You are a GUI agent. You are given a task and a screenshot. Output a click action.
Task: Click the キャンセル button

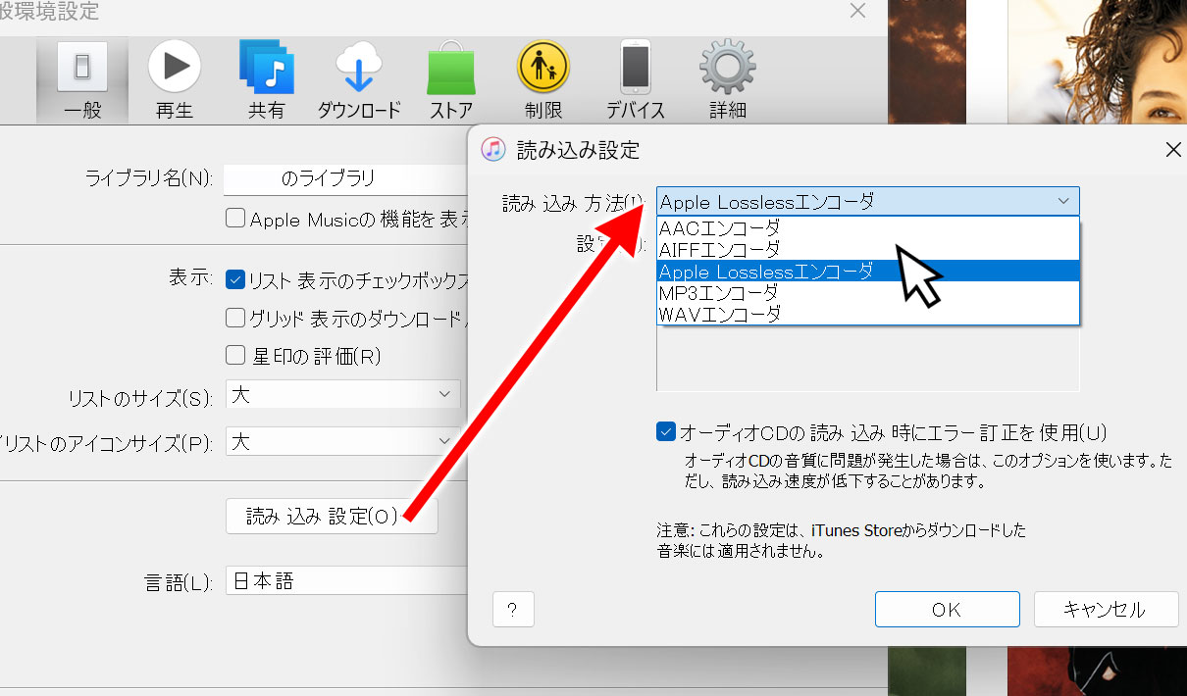coord(1106,609)
